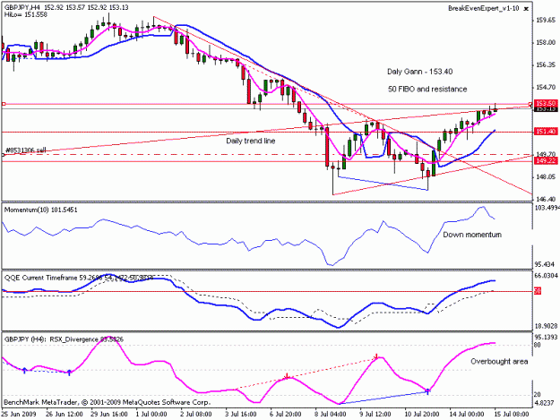The height and width of the screenshot is (420, 560).
Task: Click the BreakEvenExpert_v1-10 expert label
Action: [x=483, y=8]
